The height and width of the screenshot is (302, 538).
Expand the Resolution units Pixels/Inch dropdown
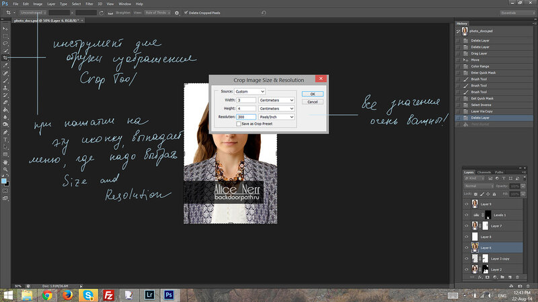[x=277, y=116]
